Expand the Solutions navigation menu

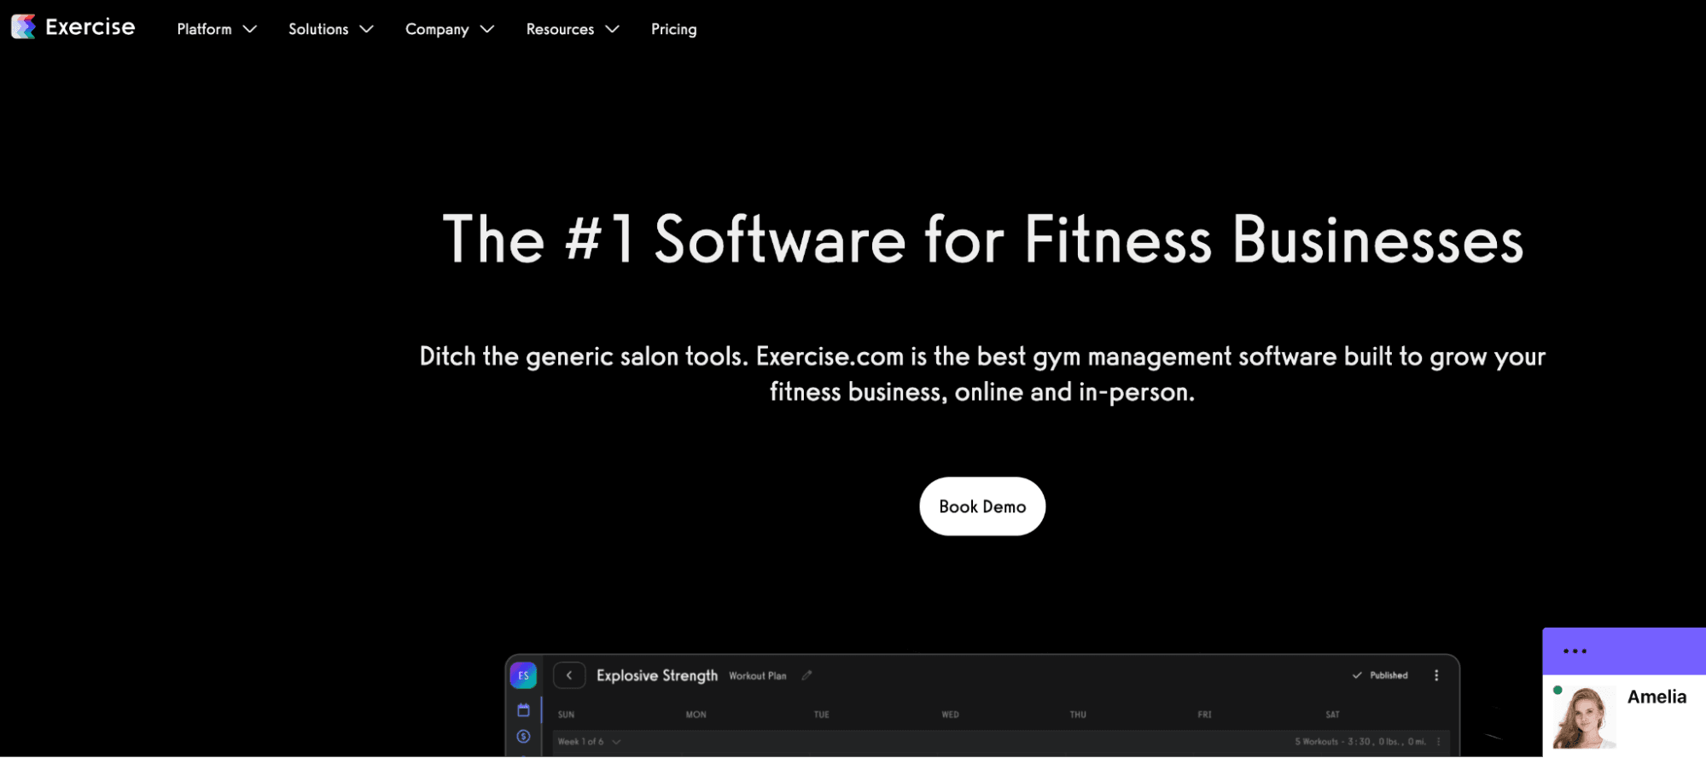point(331,29)
